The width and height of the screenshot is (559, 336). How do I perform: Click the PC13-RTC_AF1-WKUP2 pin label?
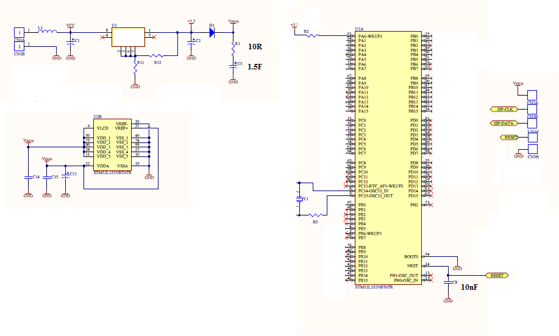pos(380,186)
